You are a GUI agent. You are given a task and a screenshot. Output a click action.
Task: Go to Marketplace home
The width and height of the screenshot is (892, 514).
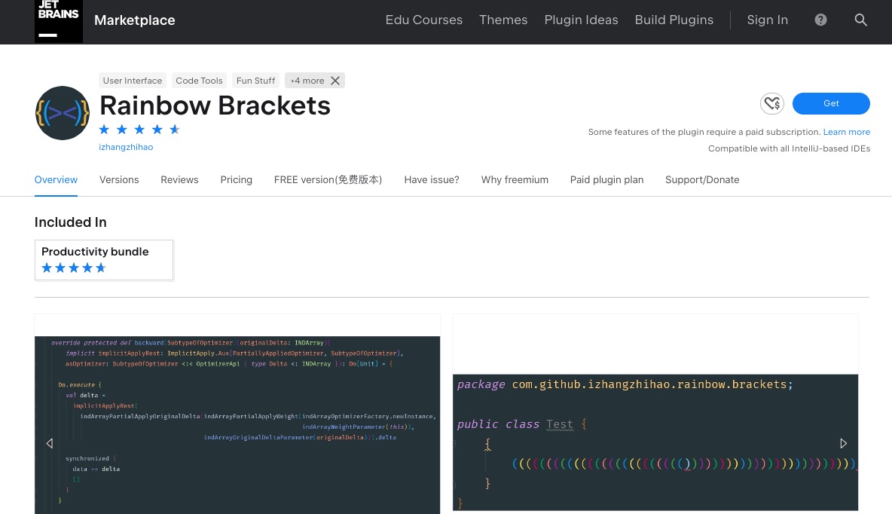[135, 20]
